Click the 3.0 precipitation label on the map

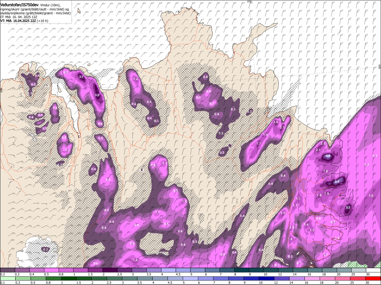97,95
